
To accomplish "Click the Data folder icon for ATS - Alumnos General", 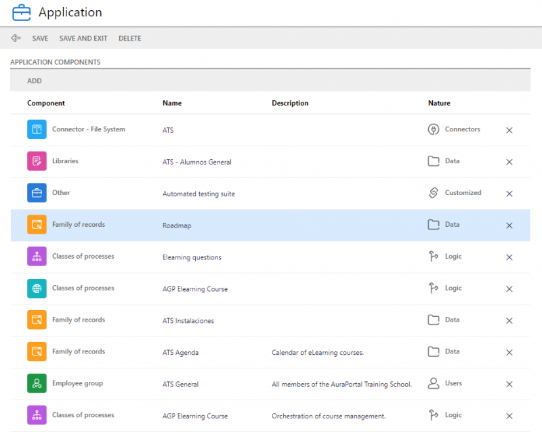I will click(x=434, y=161).
